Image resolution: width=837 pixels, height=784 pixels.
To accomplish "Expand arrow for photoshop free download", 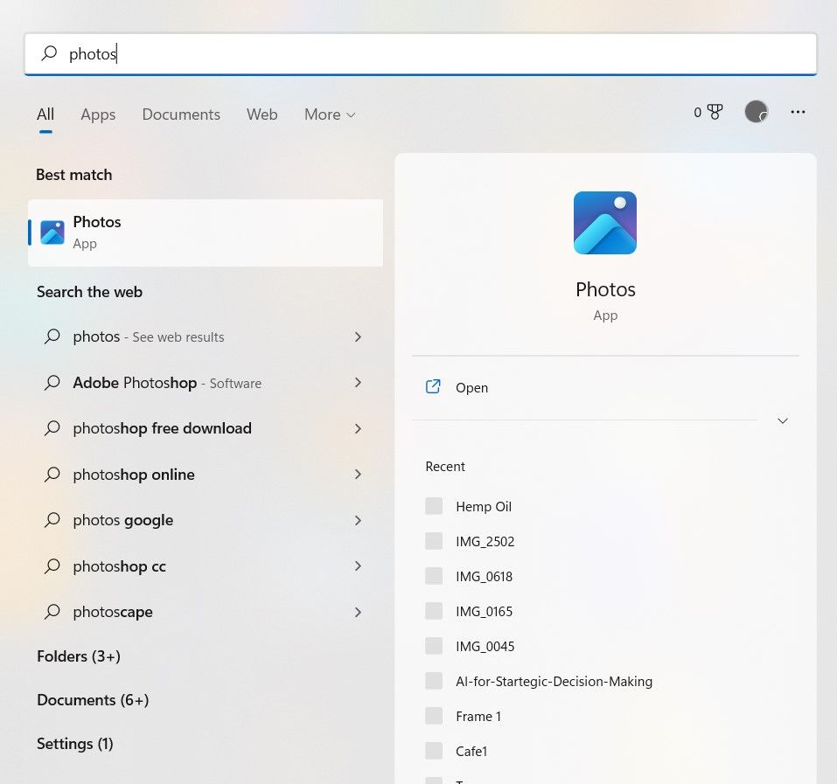I will (x=358, y=428).
